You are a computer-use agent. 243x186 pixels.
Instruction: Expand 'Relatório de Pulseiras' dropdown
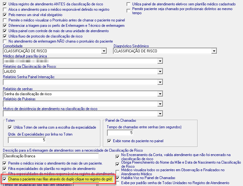point(160,104)
